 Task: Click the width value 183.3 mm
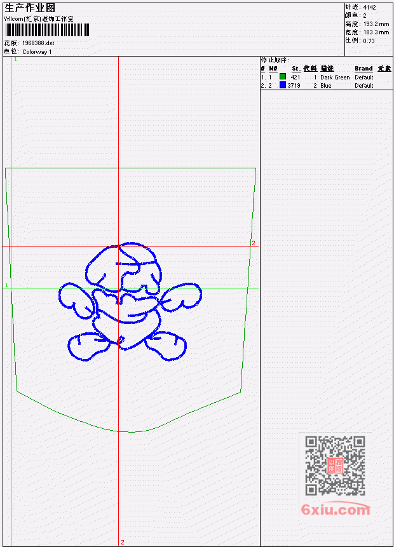pos(376,32)
